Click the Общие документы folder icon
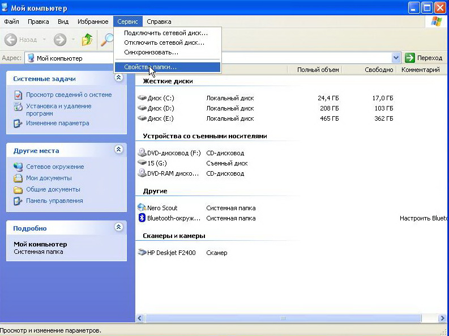Image resolution: width=449 pixels, height=336 pixels. 18,190
